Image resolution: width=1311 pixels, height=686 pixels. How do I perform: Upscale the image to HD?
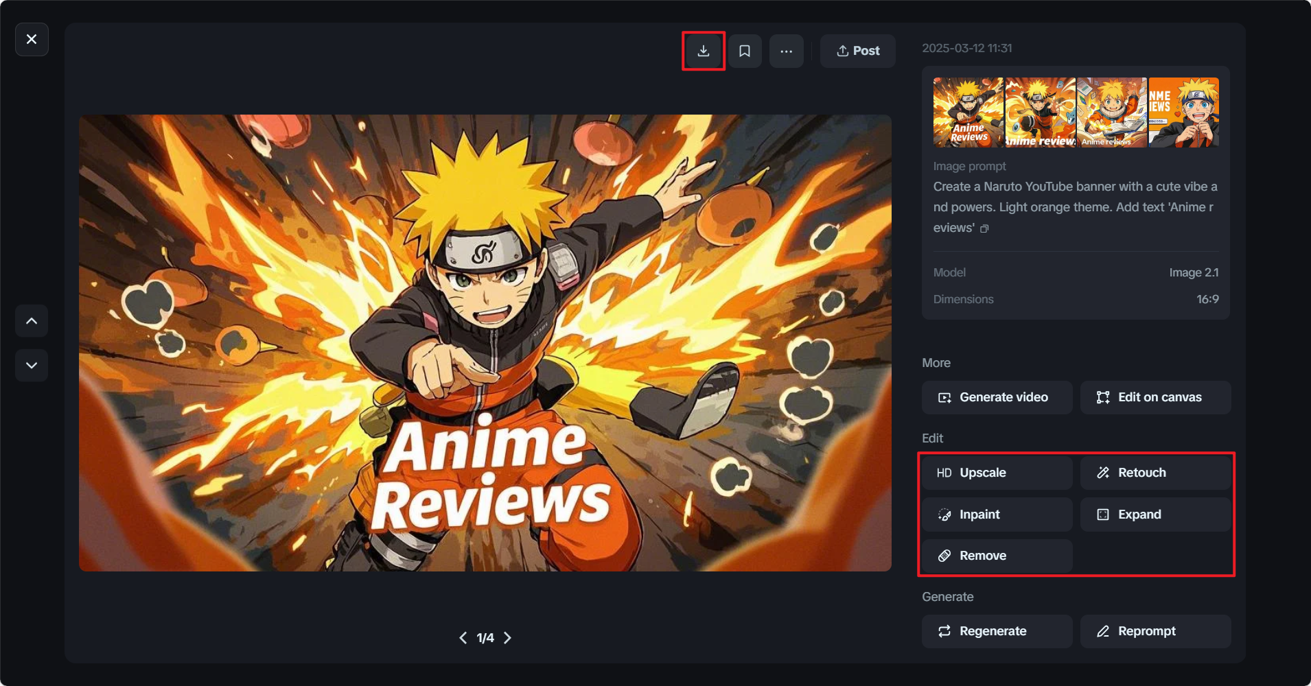(x=997, y=473)
